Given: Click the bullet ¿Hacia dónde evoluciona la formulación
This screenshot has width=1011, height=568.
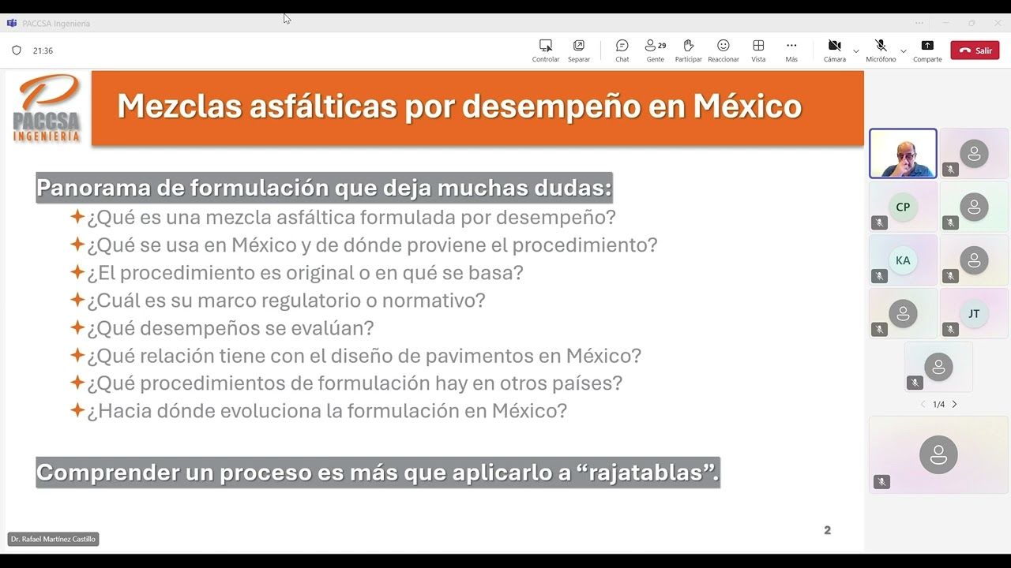Looking at the screenshot, I should [327, 411].
